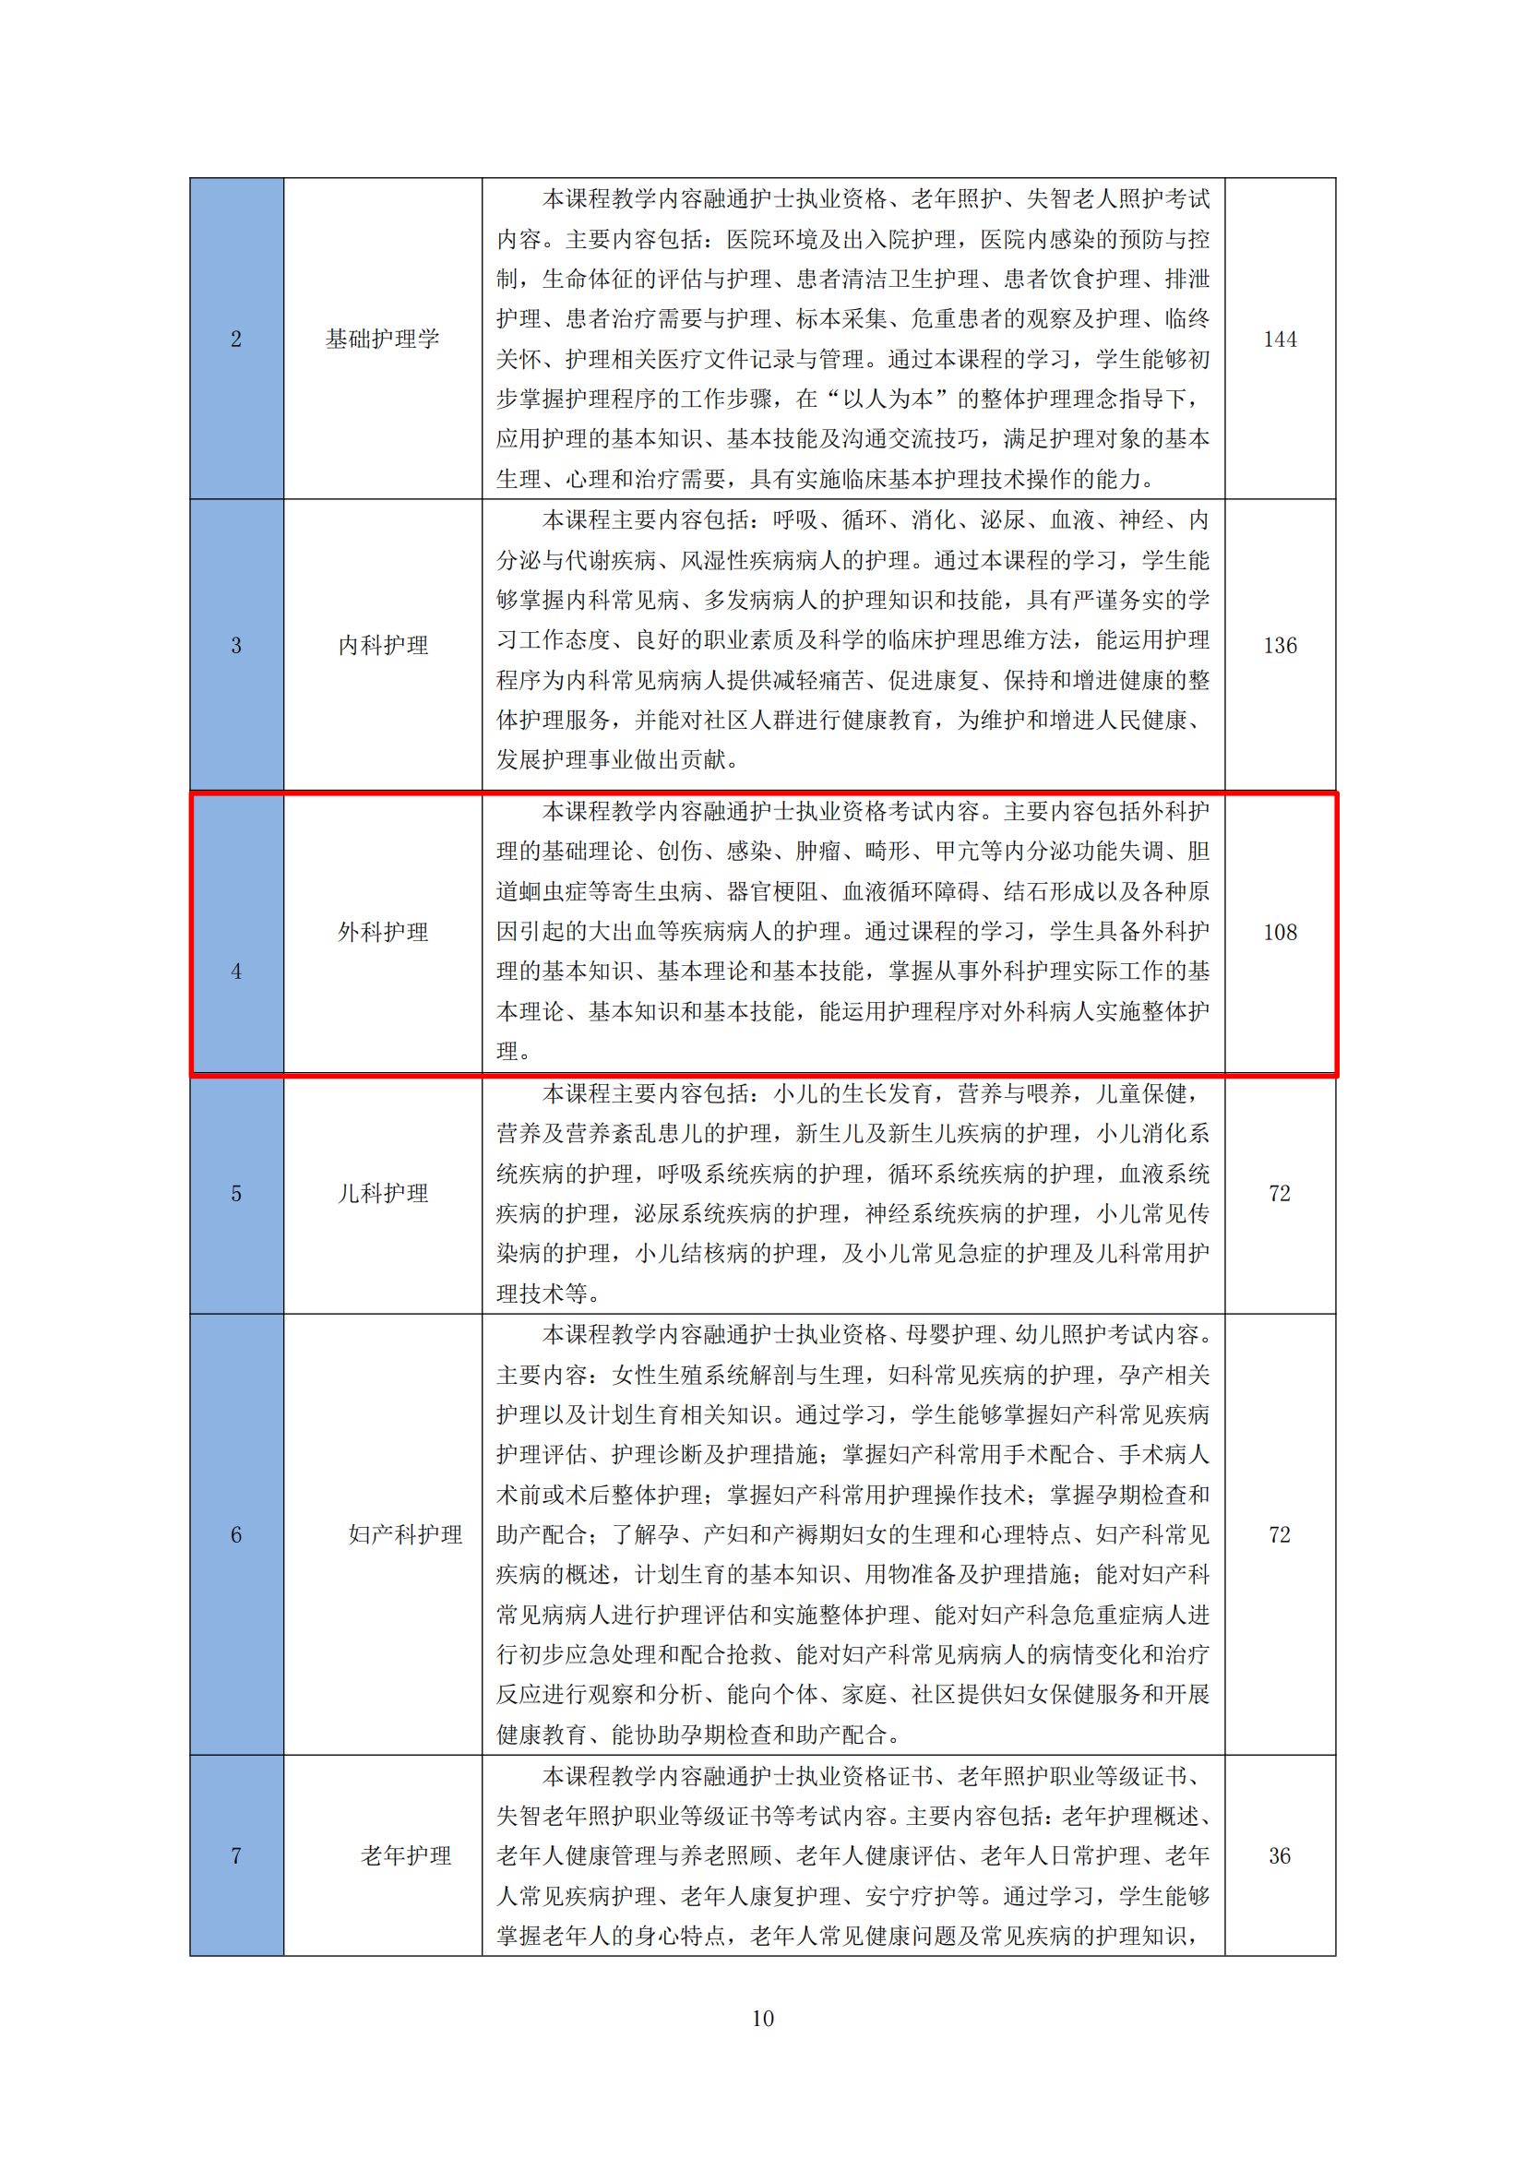Click the 儿科护理 course description text
The height and width of the screenshot is (2158, 1526).
pos(852,1193)
